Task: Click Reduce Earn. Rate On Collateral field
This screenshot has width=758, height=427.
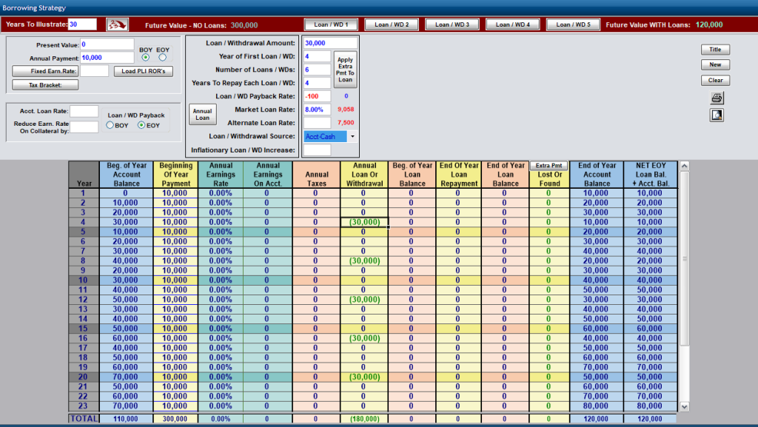Action: pyautogui.click(x=84, y=127)
